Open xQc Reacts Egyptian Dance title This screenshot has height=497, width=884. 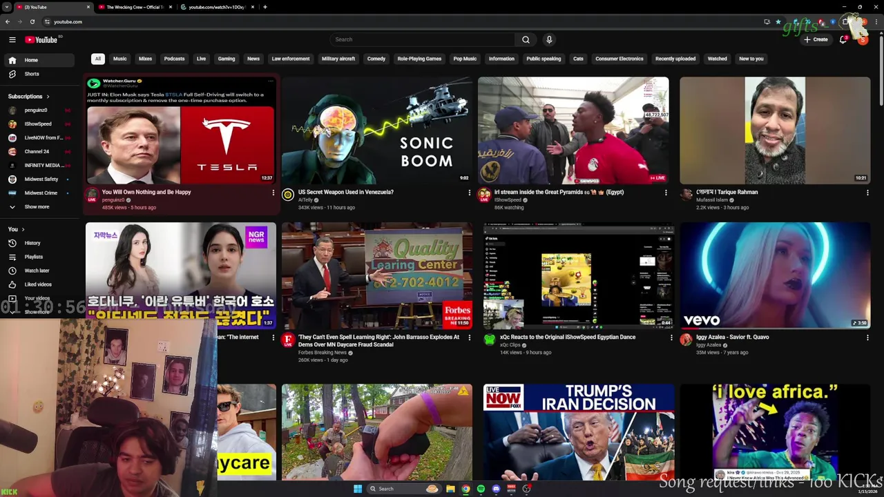(568, 338)
